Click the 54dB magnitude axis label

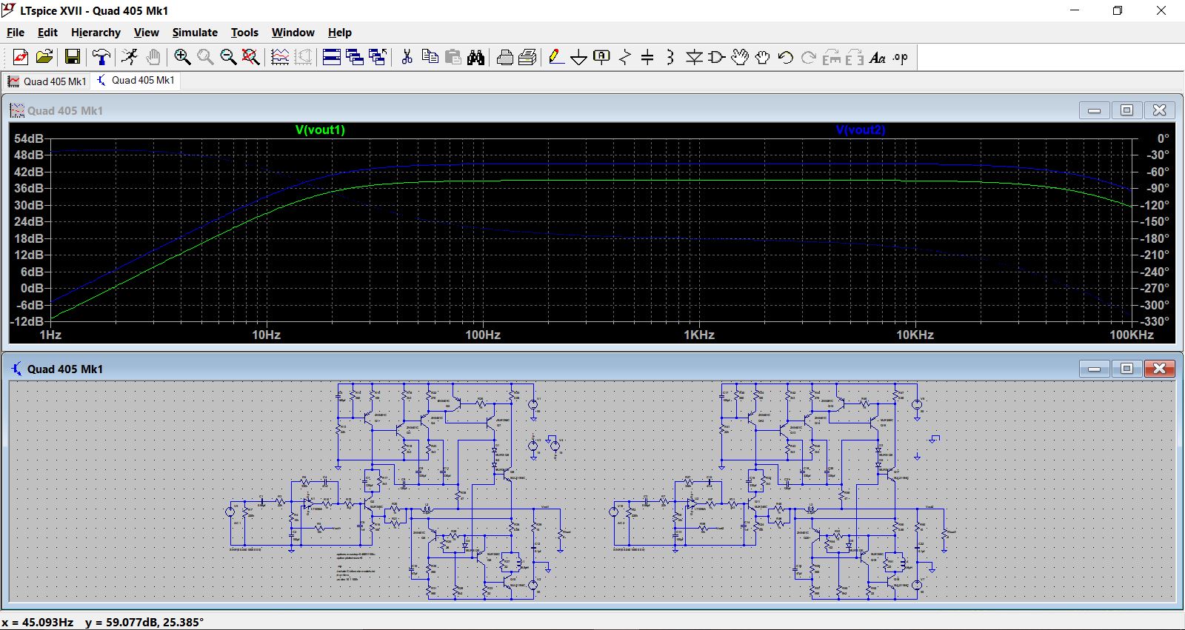click(x=29, y=138)
